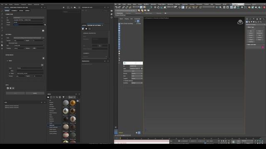Open Render Setup from the toolbar
Viewport: 266px width, 149px height.
(x=249, y=7)
